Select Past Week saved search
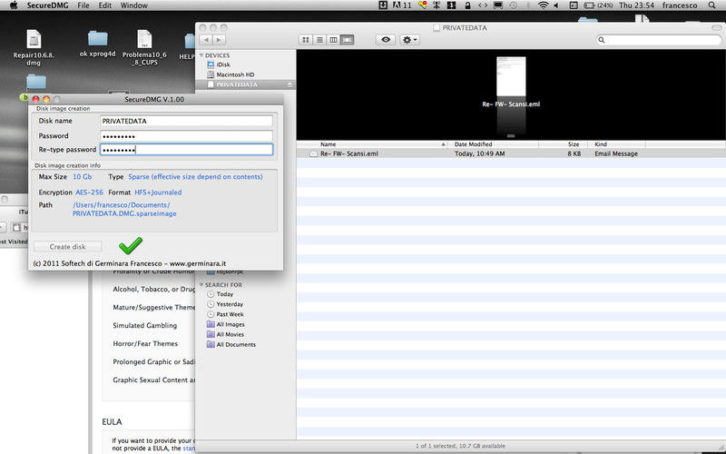The image size is (726, 454). [231, 314]
